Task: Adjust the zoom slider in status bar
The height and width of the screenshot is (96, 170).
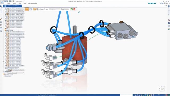Action: click(x=159, y=95)
